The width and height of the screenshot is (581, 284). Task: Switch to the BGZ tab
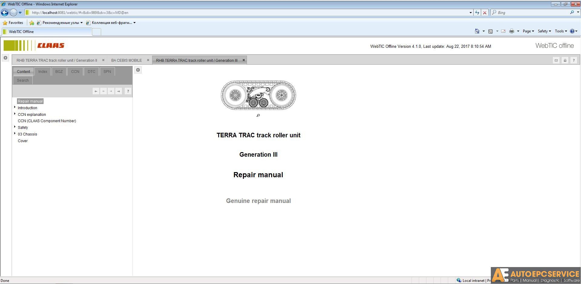tap(59, 72)
